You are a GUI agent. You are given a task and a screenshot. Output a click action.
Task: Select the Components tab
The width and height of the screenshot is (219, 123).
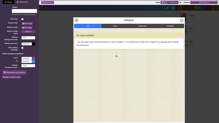[x=22, y=2]
